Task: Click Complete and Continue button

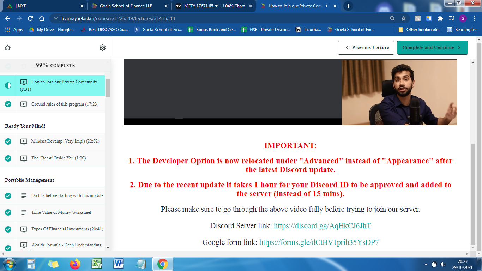Action: pos(432,48)
